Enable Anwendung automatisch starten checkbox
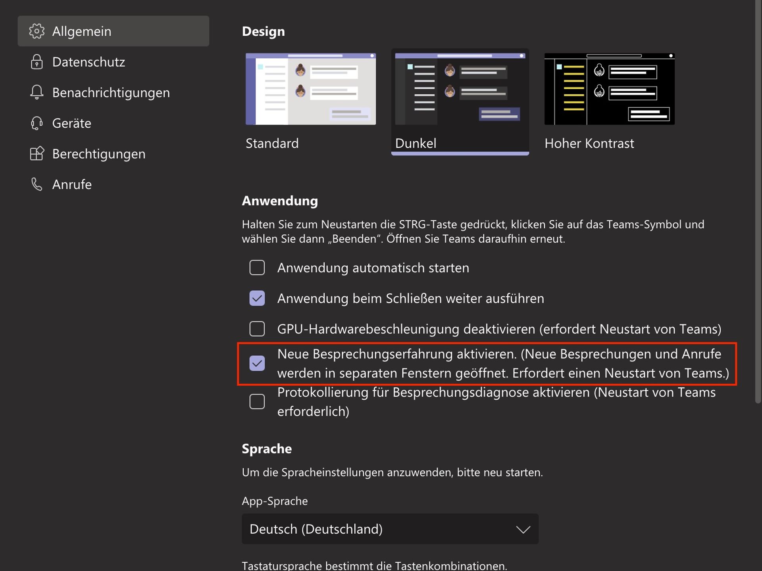This screenshot has height=571, width=762. click(x=257, y=268)
